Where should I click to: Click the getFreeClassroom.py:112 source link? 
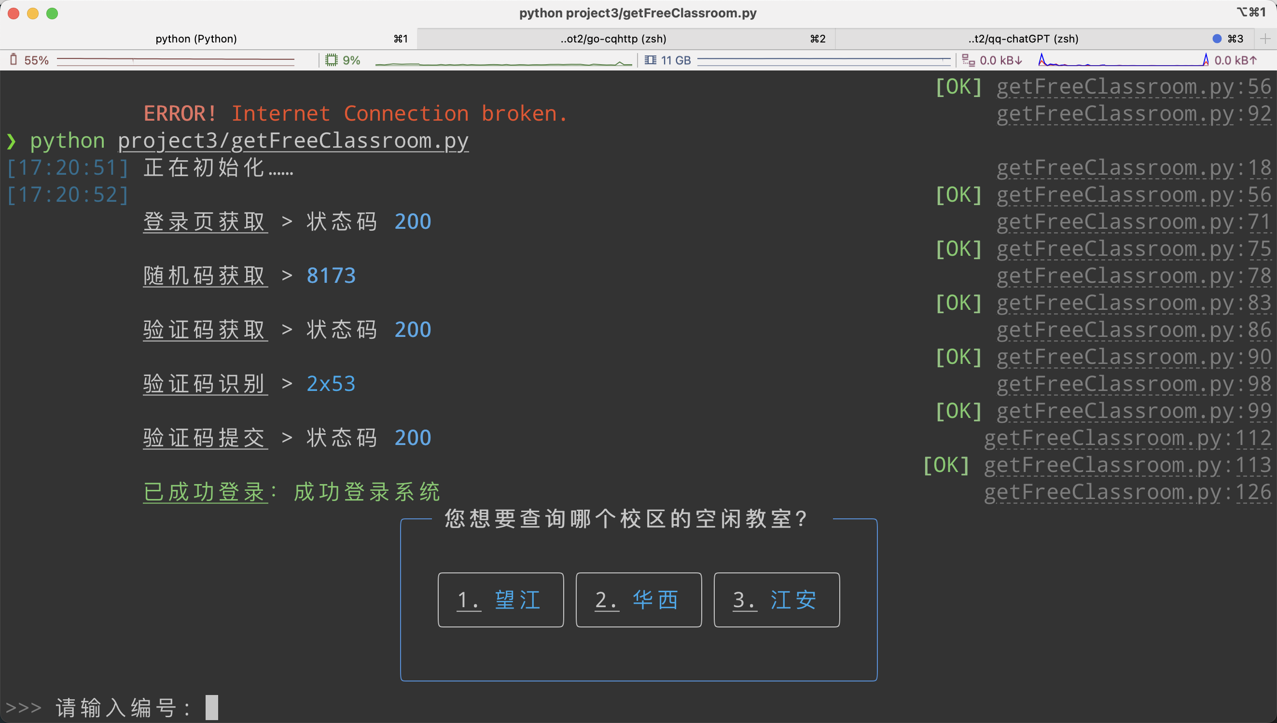(x=1128, y=439)
